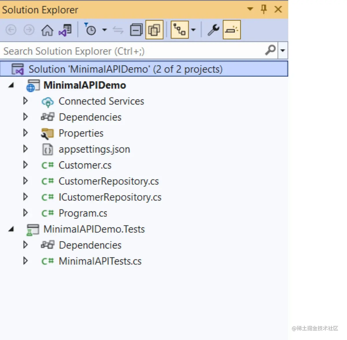Expand MinimalAPITests.cs node
This screenshot has height=340, width=347.
[x=25, y=261]
